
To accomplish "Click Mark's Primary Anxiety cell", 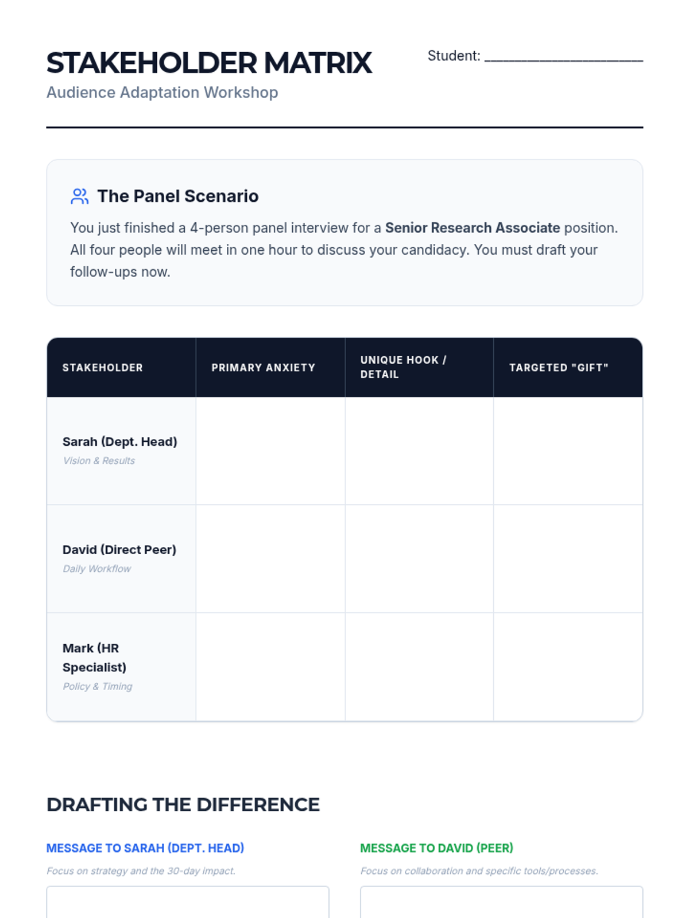I will click(x=270, y=667).
